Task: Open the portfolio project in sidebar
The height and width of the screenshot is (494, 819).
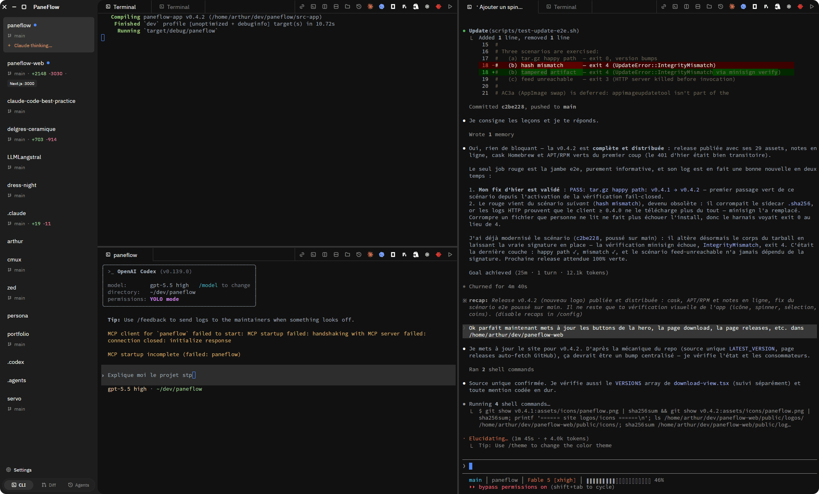Action: (49, 339)
